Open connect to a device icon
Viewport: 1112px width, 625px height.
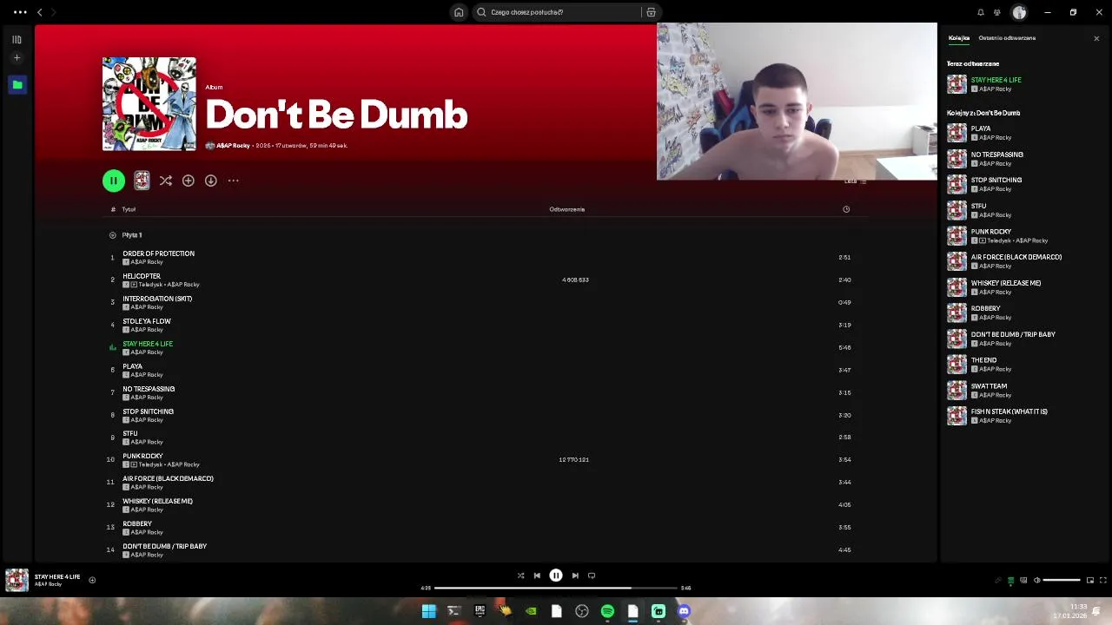(x=1023, y=580)
